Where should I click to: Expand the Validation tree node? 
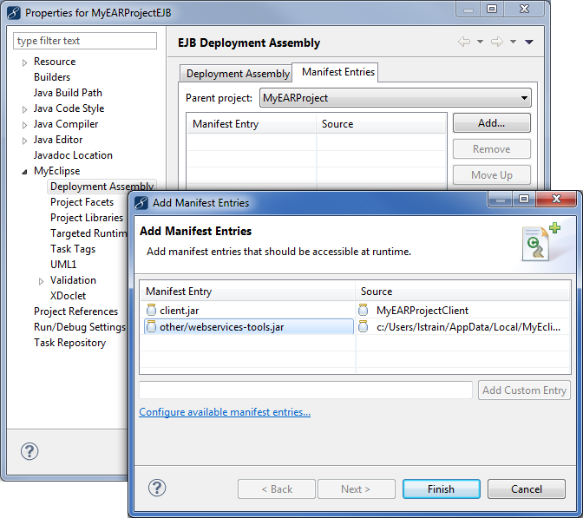41,281
